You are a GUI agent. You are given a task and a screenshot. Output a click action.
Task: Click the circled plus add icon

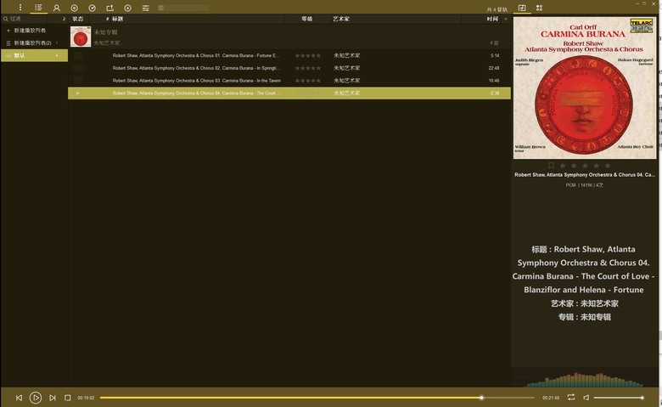pyautogui.click(x=127, y=8)
